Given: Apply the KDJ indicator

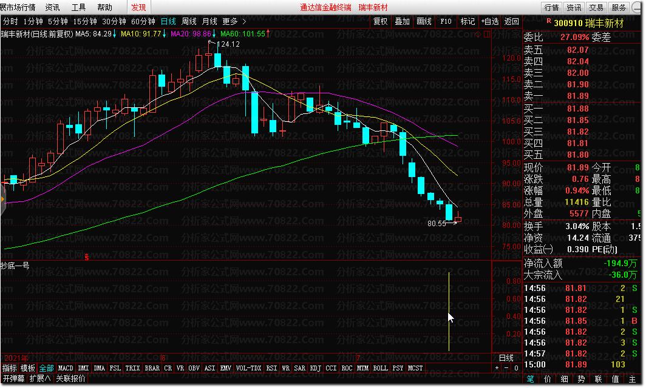Looking at the screenshot, I should [316, 368].
